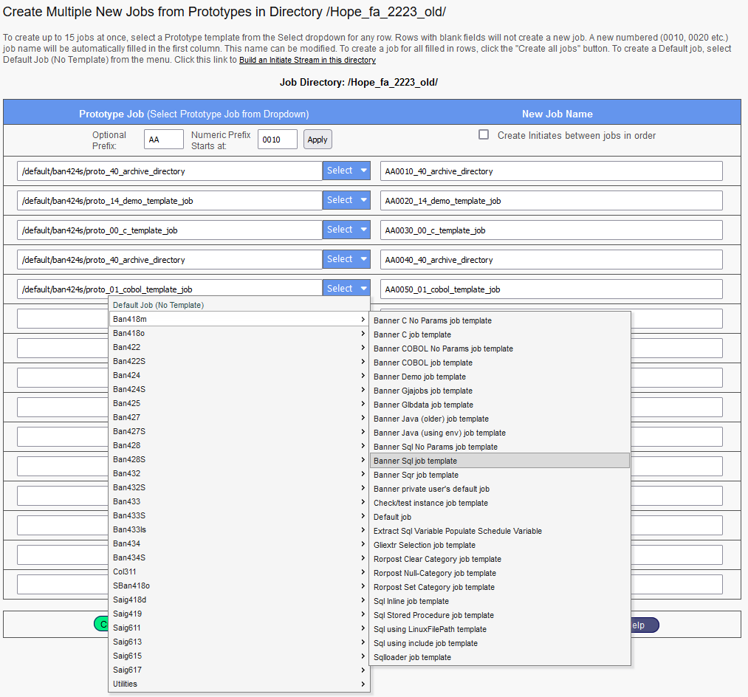Choose Default Job (No Template) menu entry
748x697 pixels.
pos(159,305)
